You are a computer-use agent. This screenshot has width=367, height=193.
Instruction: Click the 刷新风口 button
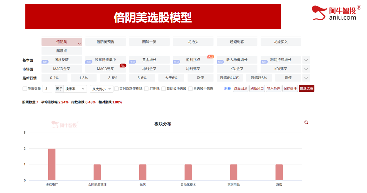[x=257, y=89]
